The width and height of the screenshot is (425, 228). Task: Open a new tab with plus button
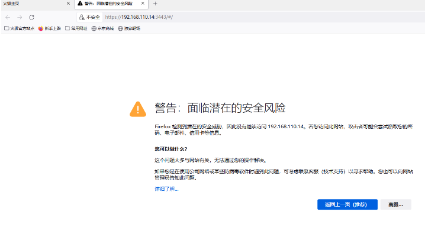tap(155, 4)
